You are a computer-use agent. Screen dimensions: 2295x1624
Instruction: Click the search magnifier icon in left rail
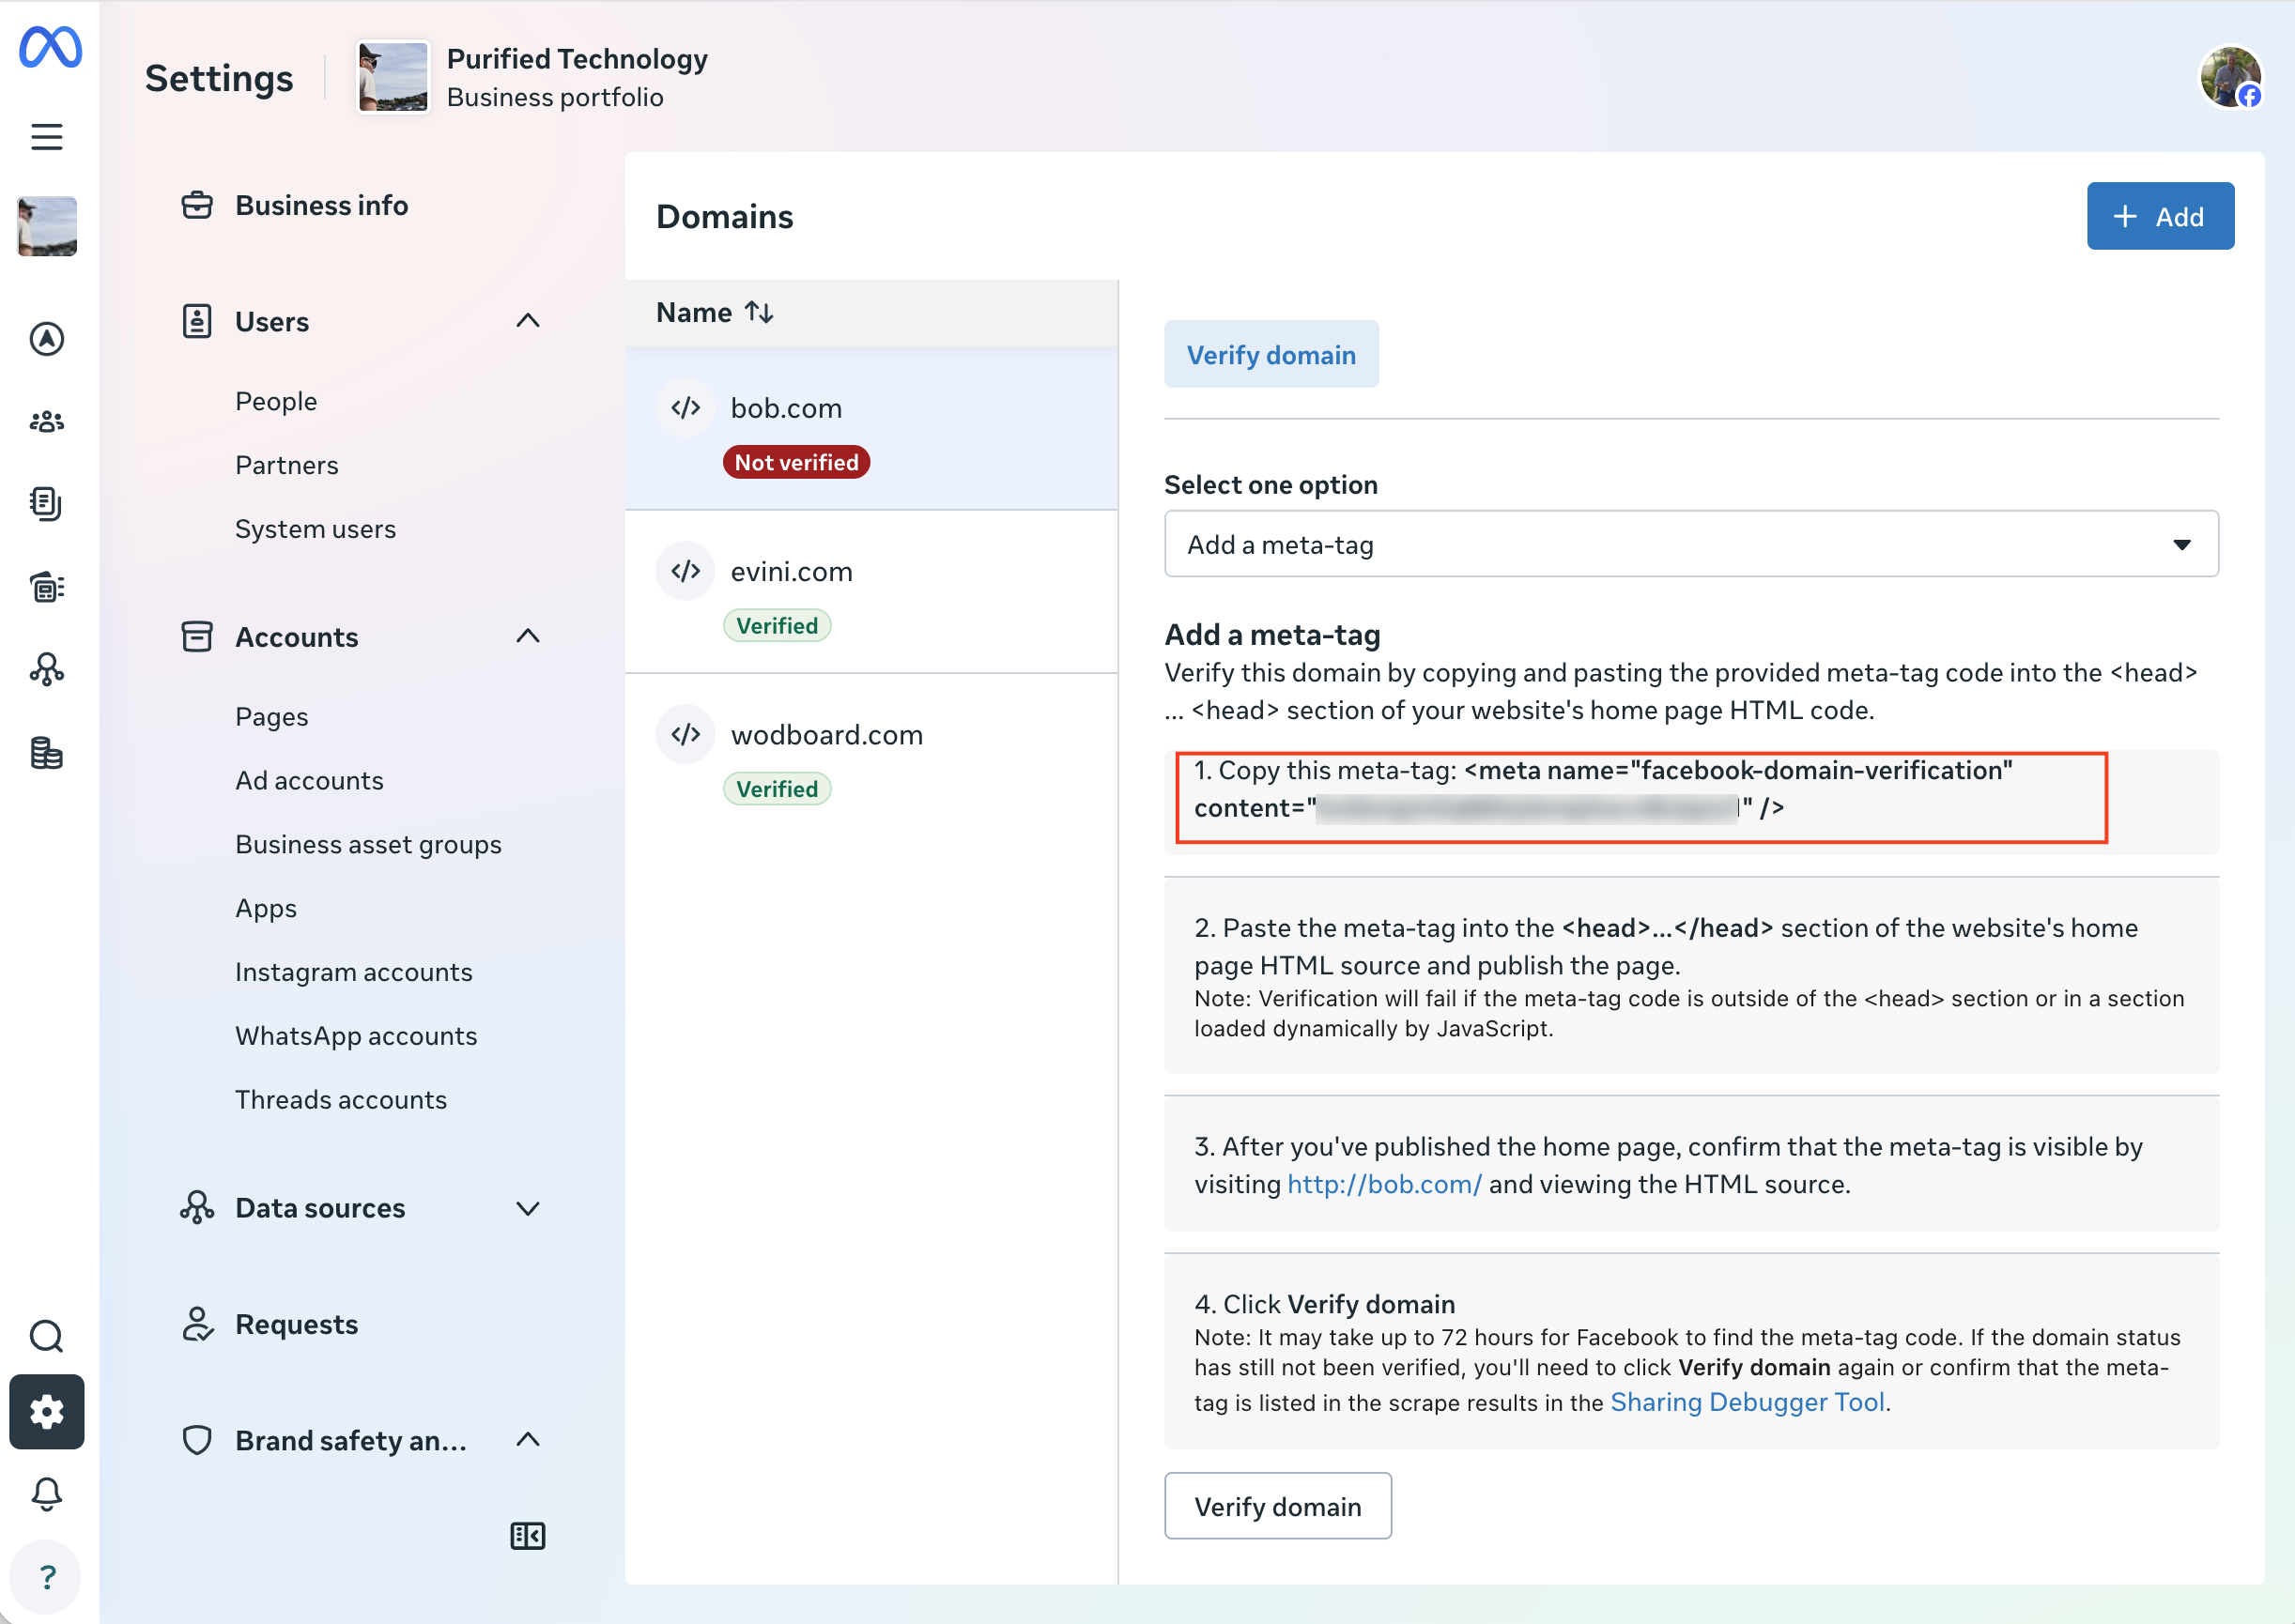coord(47,1336)
